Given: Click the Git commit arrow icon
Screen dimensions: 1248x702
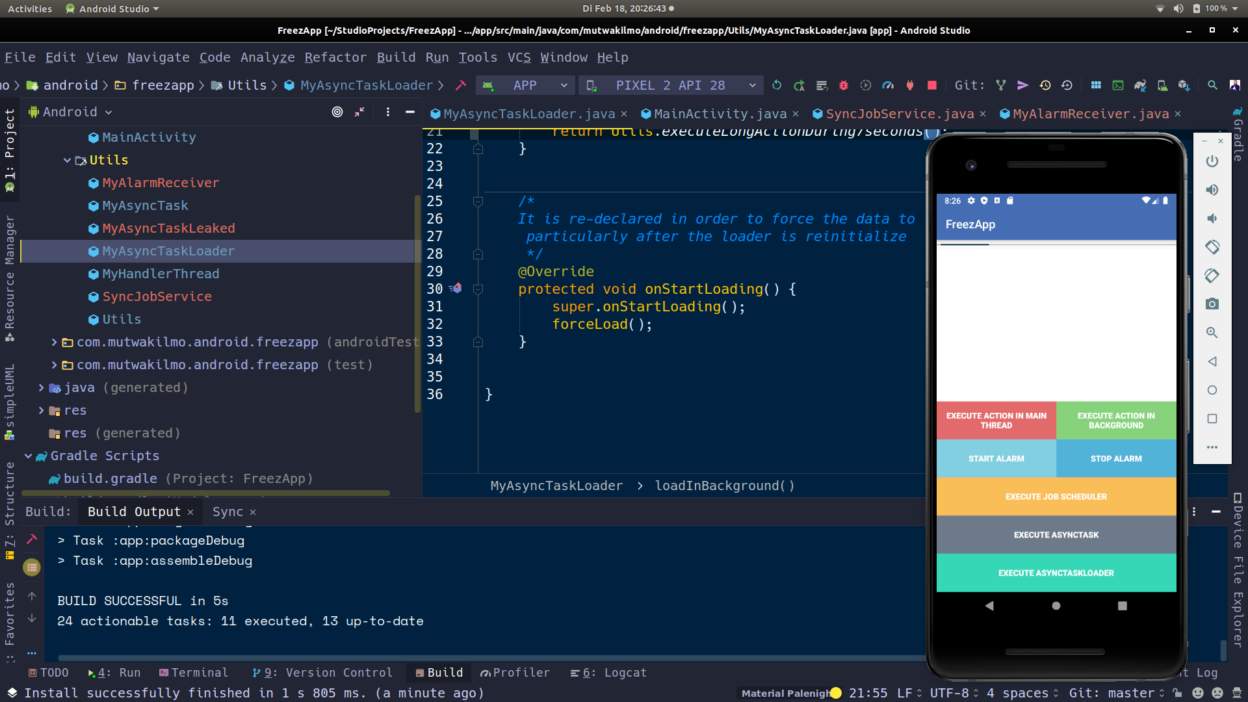Looking at the screenshot, I should pyautogui.click(x=1022, y=85).
